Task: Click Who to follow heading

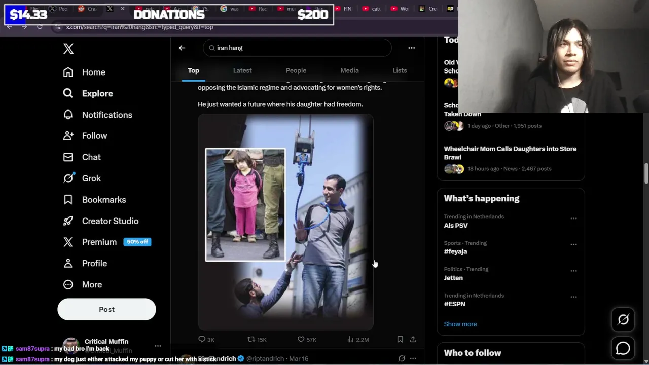Action: [473, 353]
